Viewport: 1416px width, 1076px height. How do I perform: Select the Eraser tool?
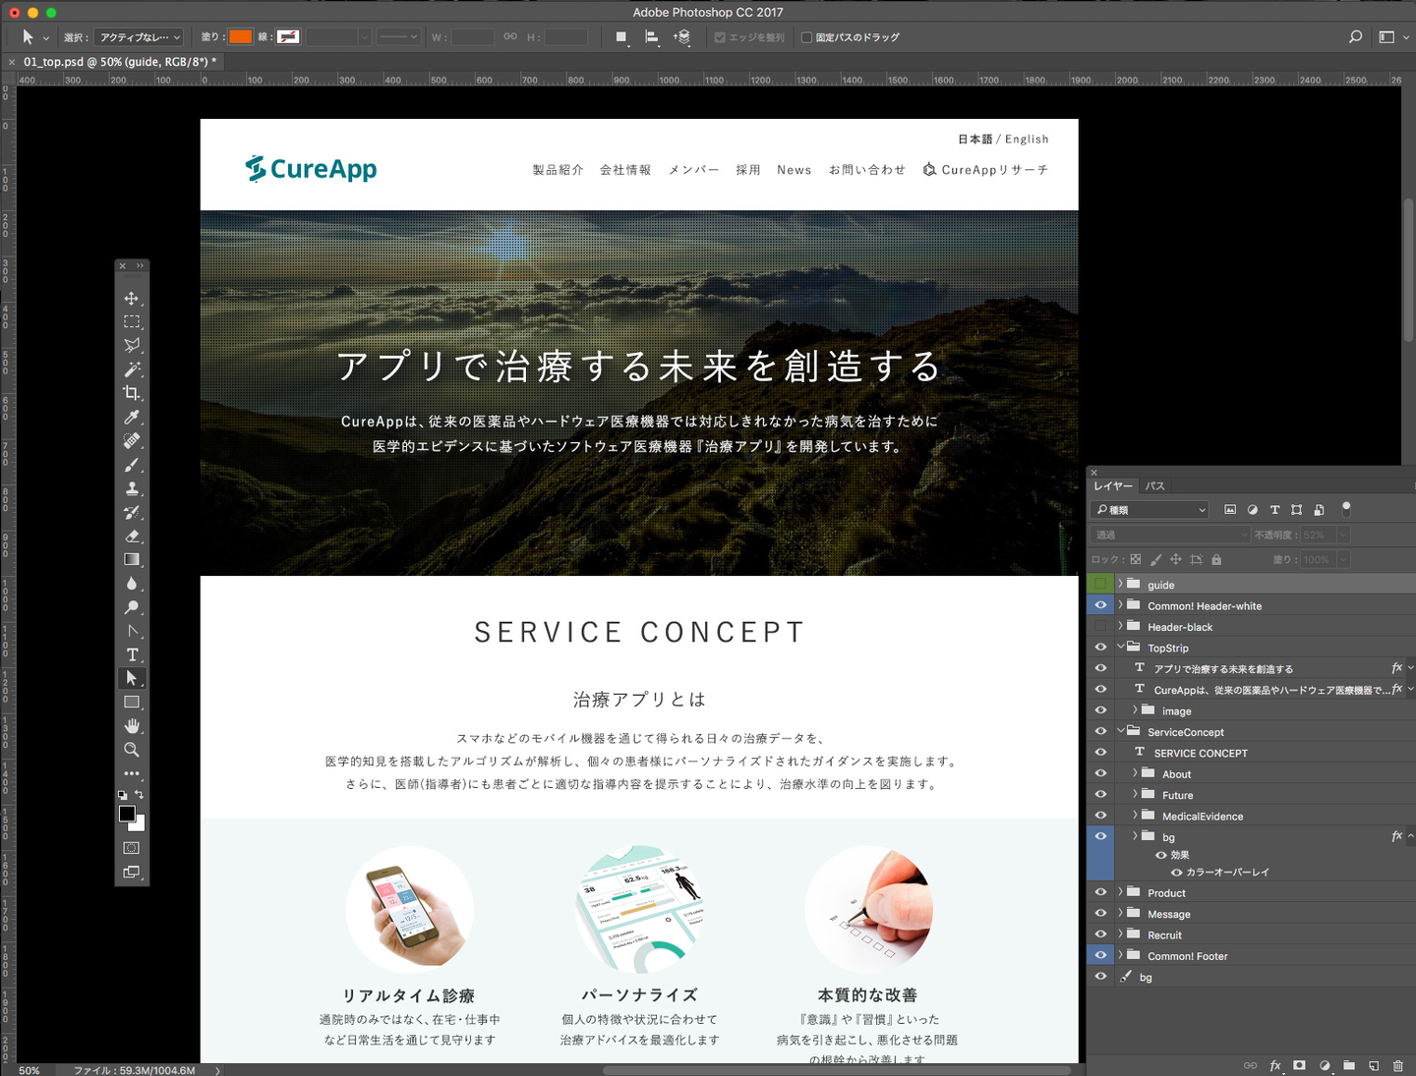point(132,536)
